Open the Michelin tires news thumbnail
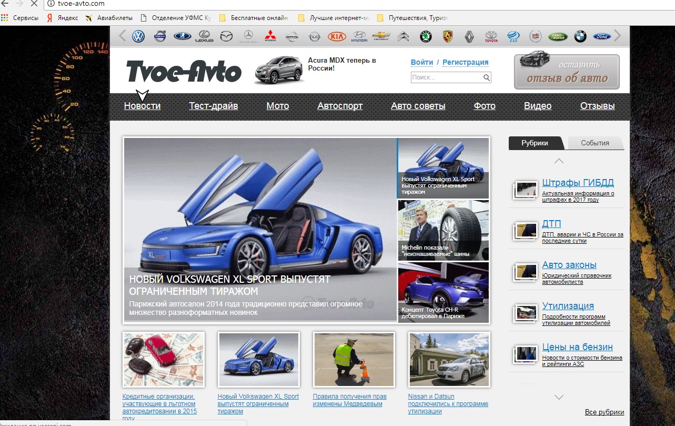This screenshot has height=426, width=675. click(443, 231)
